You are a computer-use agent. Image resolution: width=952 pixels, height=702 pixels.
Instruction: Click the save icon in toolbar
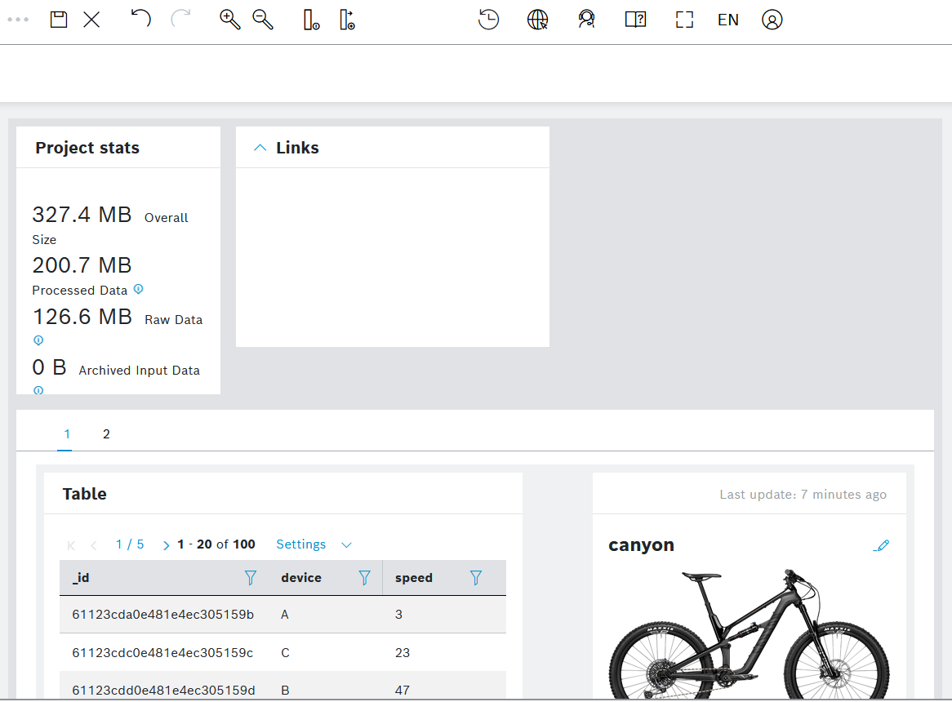click(x=59, y=20)
